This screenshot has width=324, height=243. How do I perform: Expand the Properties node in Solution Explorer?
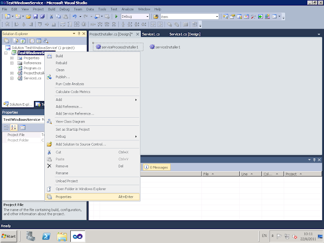pos(12,58)
